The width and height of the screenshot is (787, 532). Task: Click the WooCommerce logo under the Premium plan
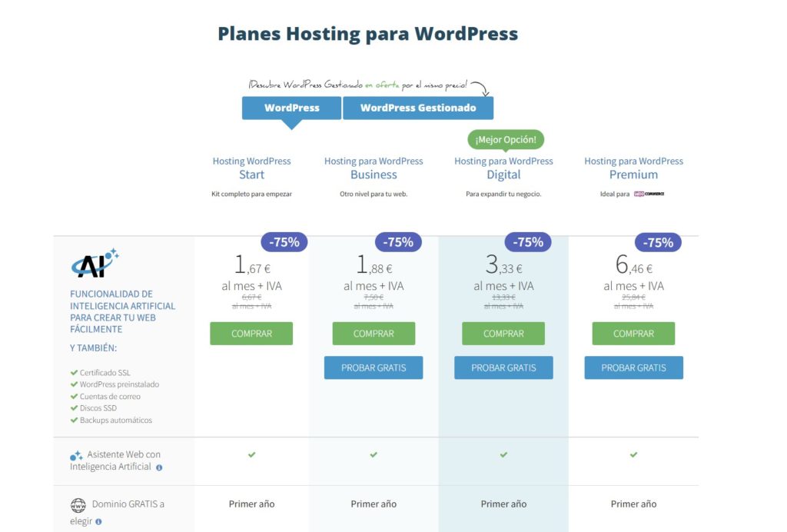pyautogui.click(x=649, y=194)
